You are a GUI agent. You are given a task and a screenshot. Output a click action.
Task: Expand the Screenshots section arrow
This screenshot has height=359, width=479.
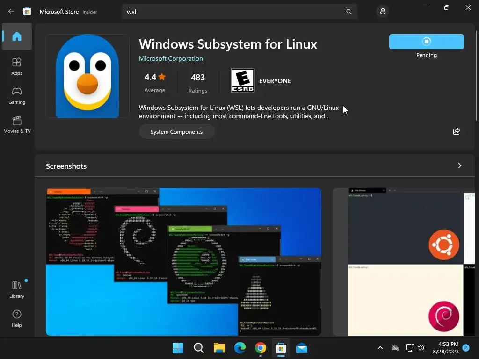[459, 165]
